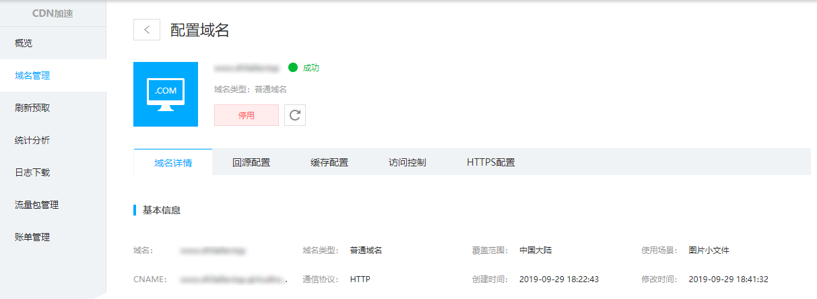Image resolution: width=817 pixels, height=299 pixels.
Task: Open the 回源配置 tab
Action: coord(251,162)
